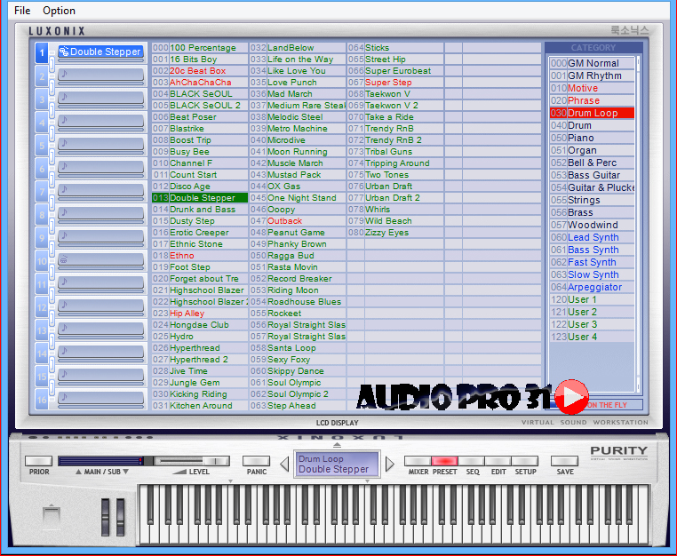Select preset 047 Outback

coord(298,221)
